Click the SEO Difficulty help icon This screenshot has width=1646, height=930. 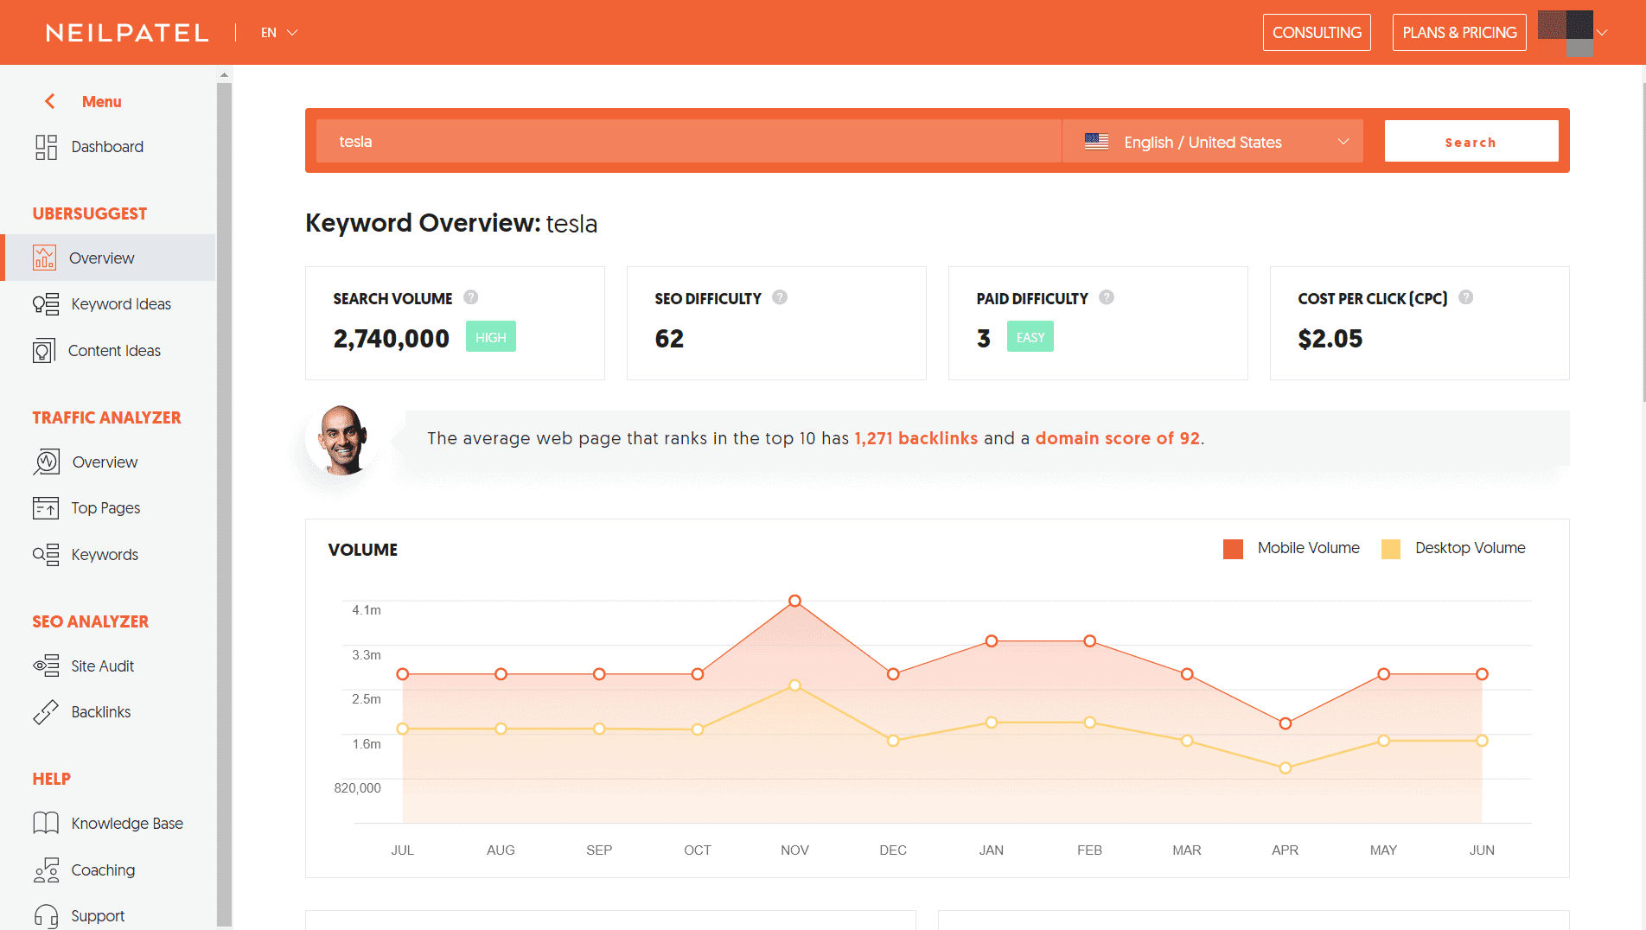(x=780, y=297)
